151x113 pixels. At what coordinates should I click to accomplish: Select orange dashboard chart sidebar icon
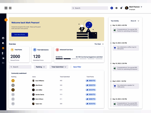click(3, 48)
